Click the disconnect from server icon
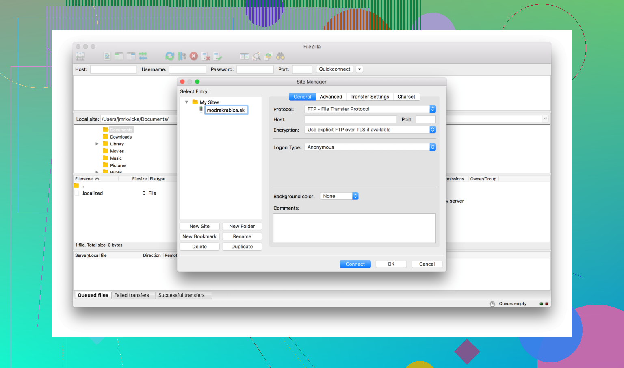This screenshot has width=624, height=368. (206, 56)
